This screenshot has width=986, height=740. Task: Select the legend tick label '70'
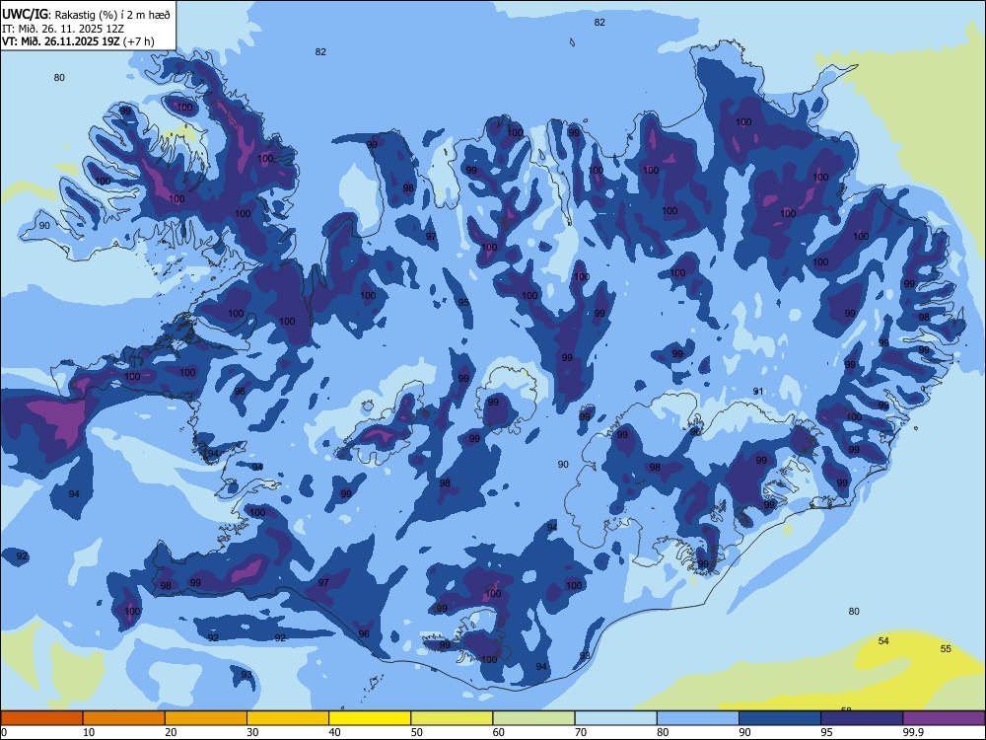581,732
